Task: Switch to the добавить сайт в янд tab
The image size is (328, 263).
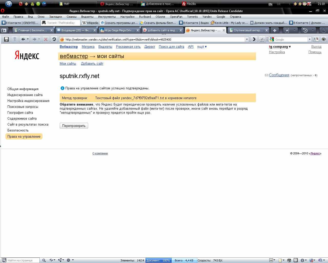Action: pyautogui.click(x=162, y=30)
